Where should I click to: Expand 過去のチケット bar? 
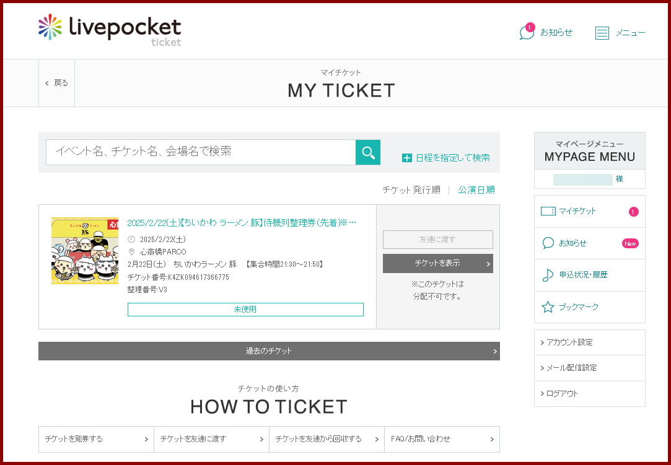click(x=269, y=351)
